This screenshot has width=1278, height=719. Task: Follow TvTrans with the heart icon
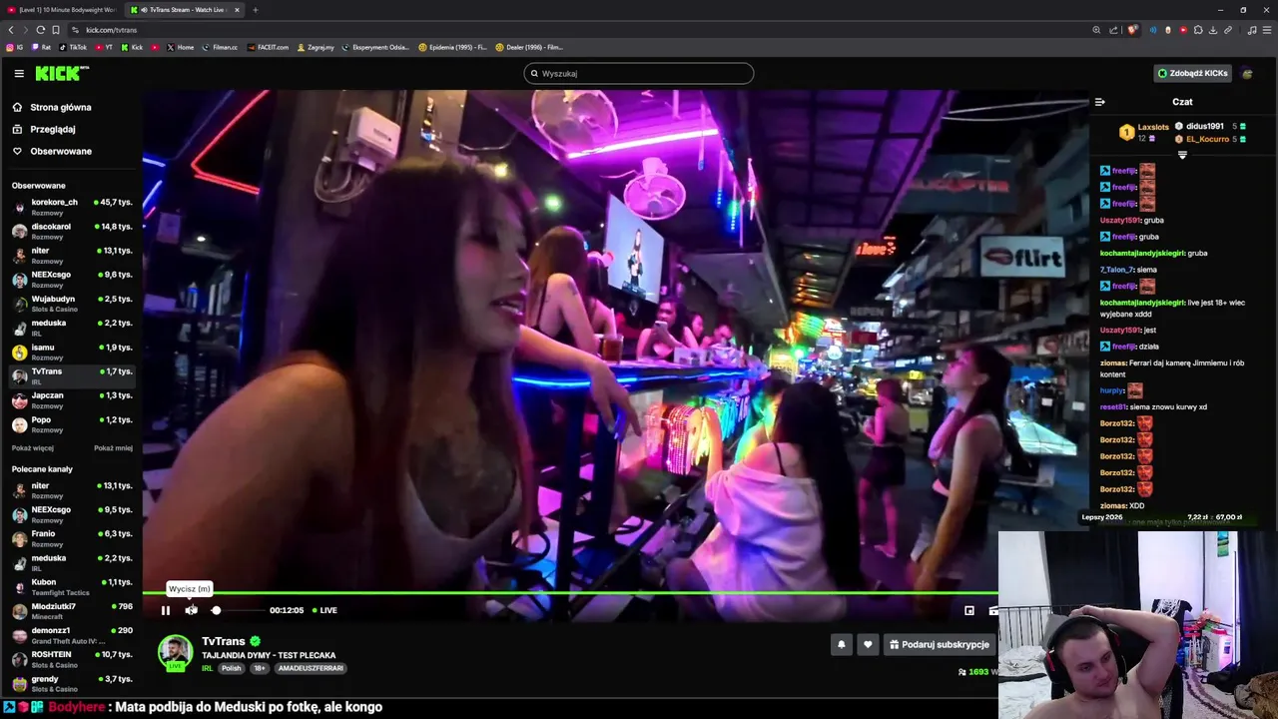(x=868, y=645)
